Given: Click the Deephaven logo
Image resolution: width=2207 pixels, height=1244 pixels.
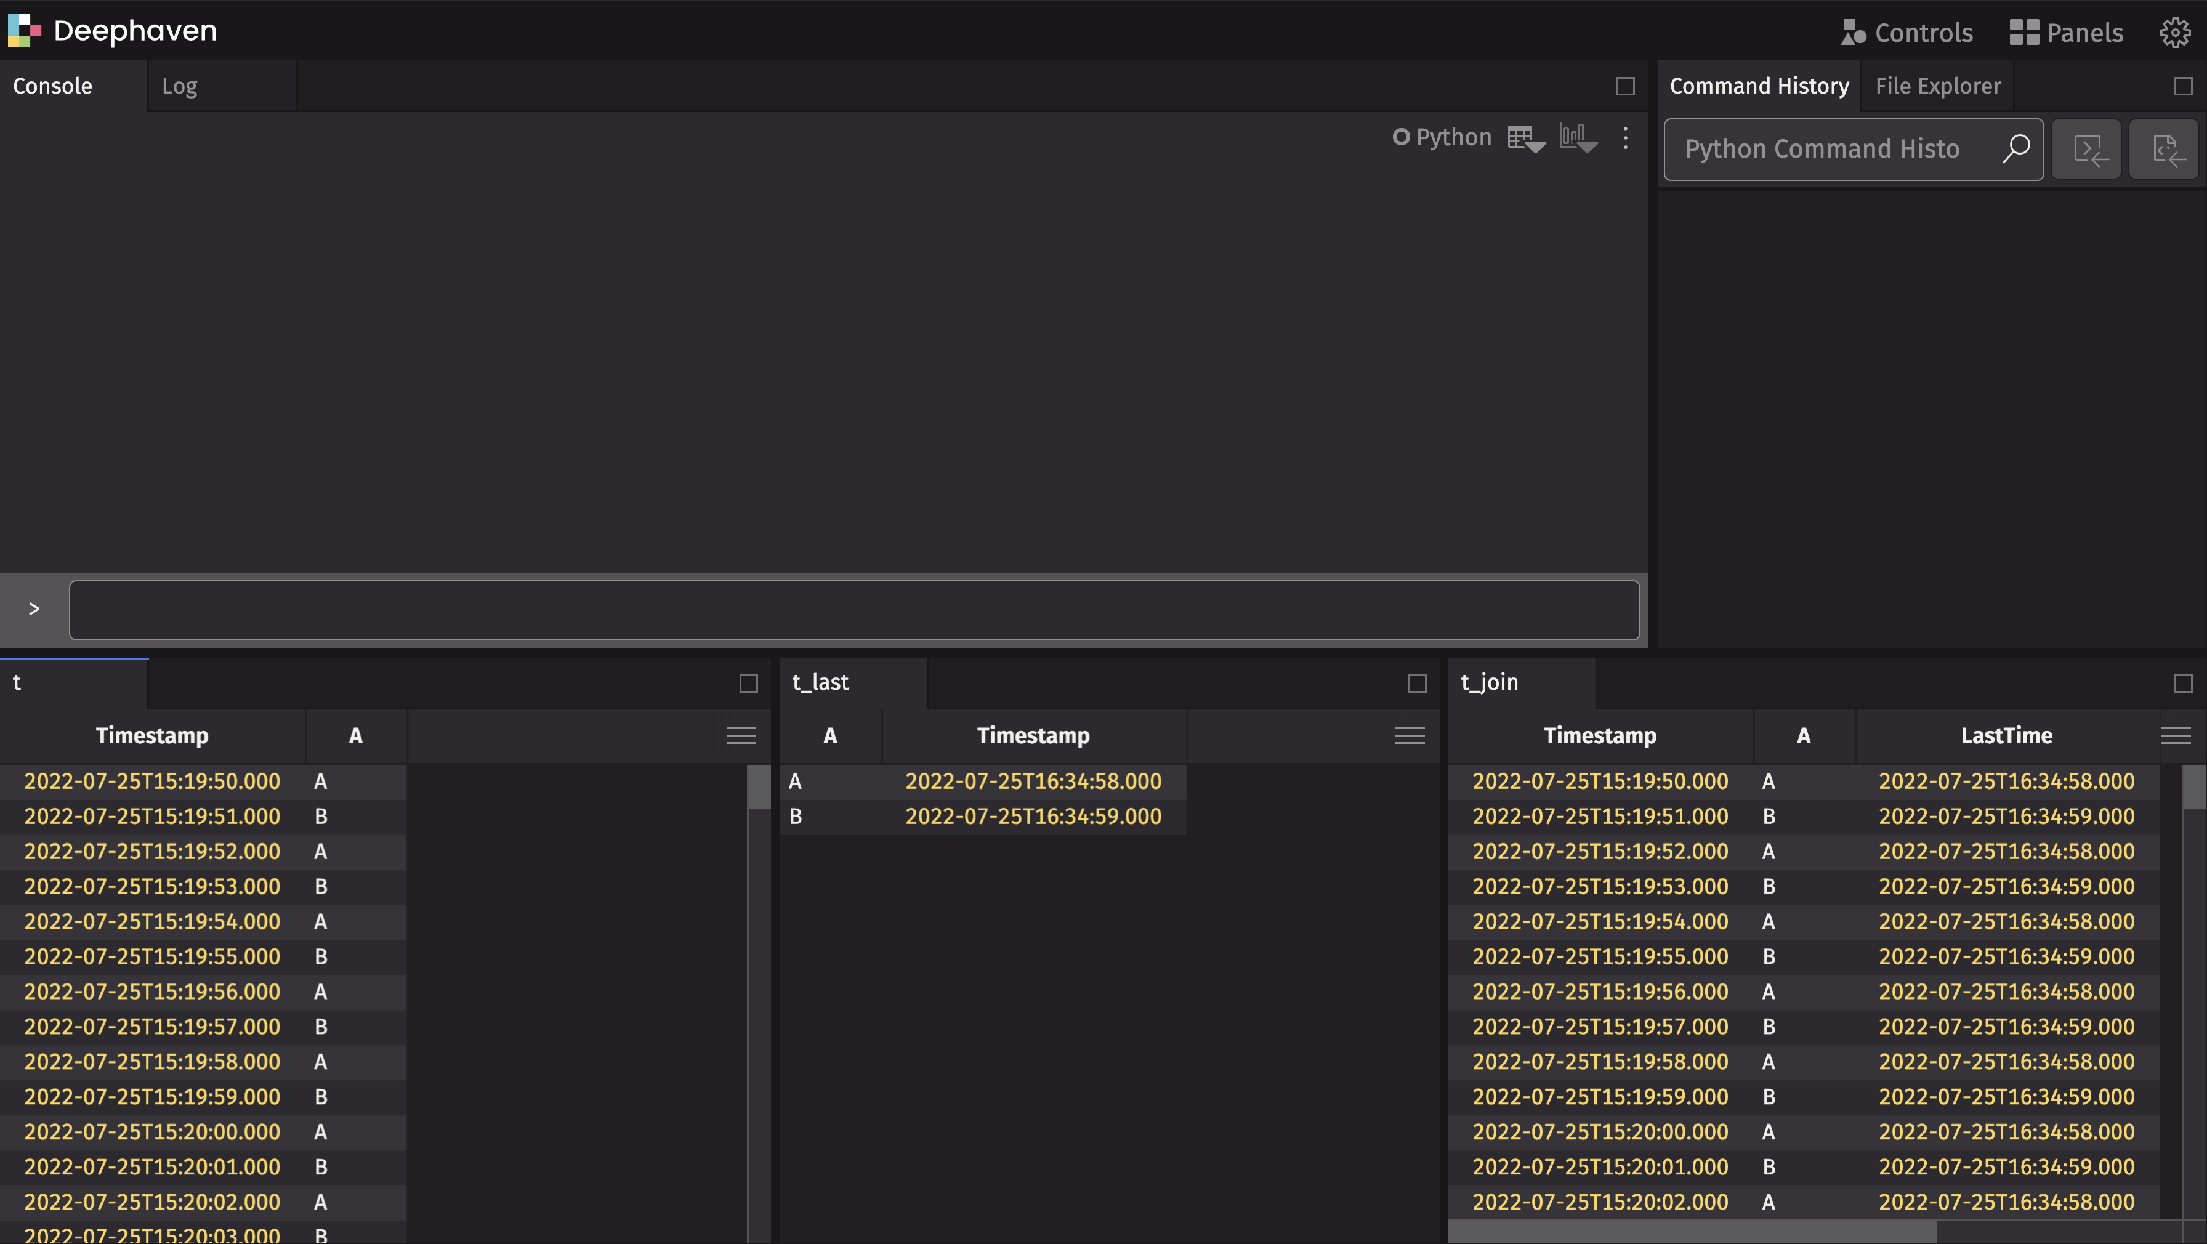Looking at the screenshot, I should tap(23, 31).
